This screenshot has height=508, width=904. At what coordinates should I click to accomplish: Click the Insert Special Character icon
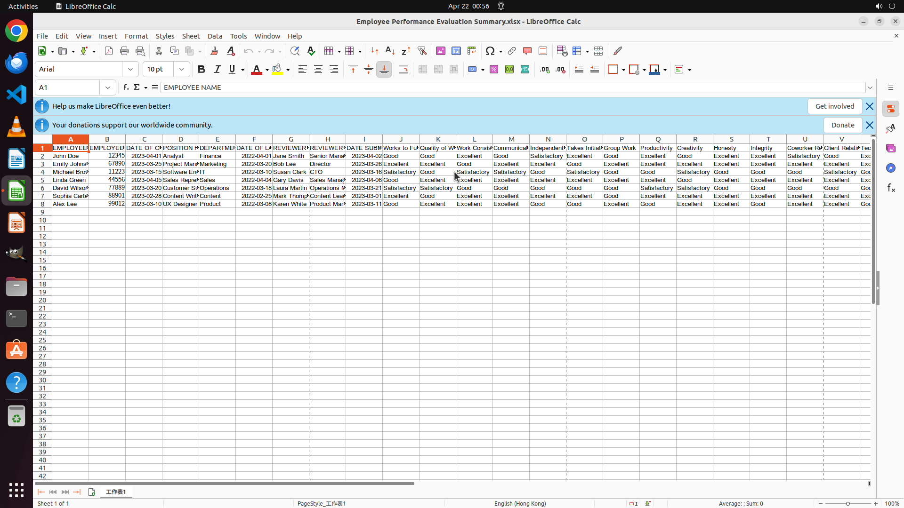pyautogui.click(x=490, y=51)
